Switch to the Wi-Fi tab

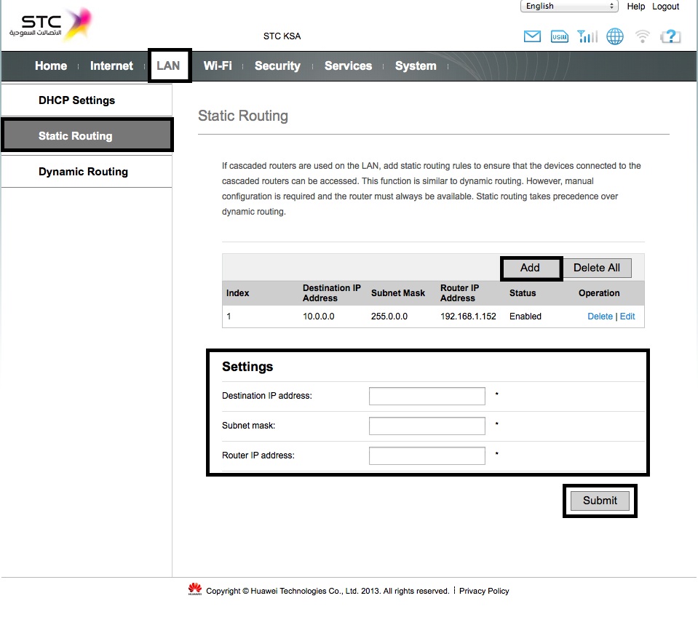coord(218,65)
